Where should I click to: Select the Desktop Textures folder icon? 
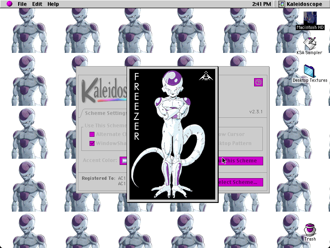click(x=309, y=71)
